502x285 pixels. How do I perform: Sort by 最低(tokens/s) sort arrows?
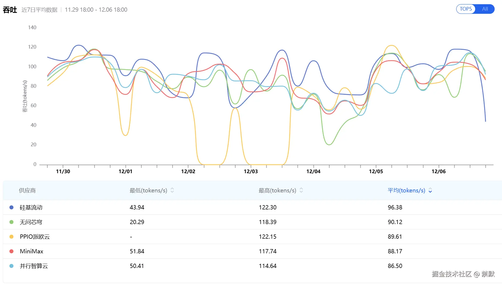click(172, 190)
